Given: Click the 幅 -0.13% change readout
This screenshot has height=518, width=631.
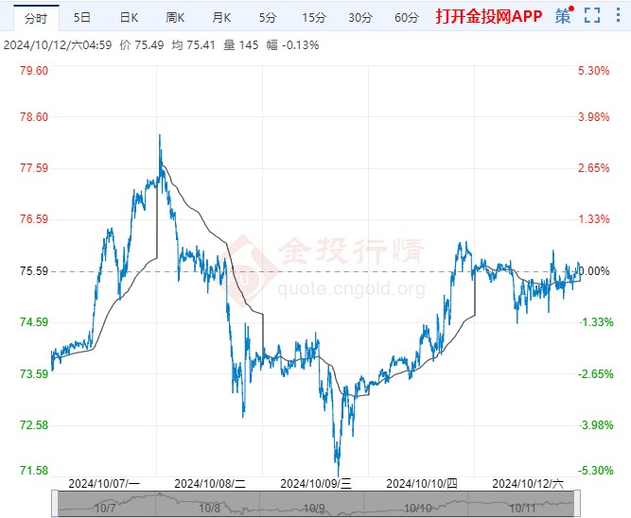Looking at the screenshot, I should tap(292, 45).
